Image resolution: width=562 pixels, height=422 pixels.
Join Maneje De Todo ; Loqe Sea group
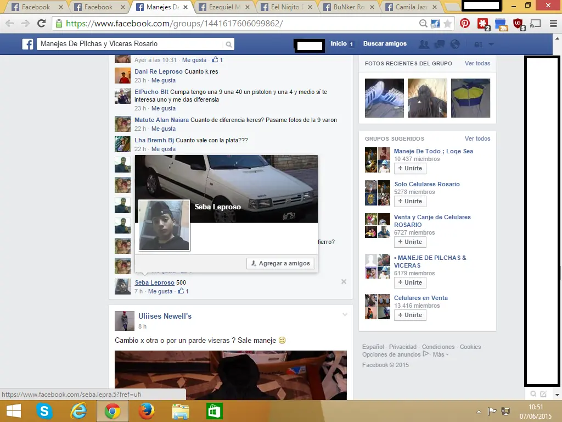click(410, 168)
